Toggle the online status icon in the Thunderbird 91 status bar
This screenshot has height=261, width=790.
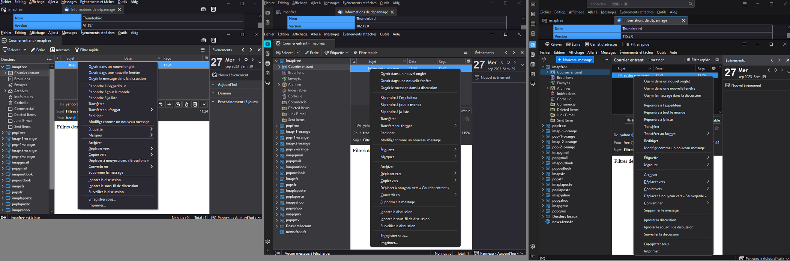[x=3, y=217]
